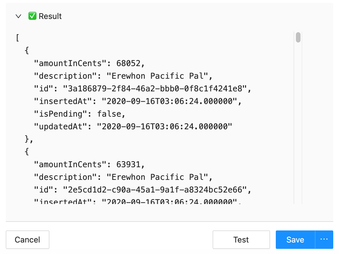This screenshot has width=339, height=254.
Task: Click the first updatedAt timestamp value
Action: coord(164,126)
